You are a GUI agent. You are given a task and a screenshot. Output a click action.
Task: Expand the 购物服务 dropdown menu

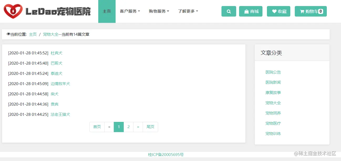pos(159,11)
